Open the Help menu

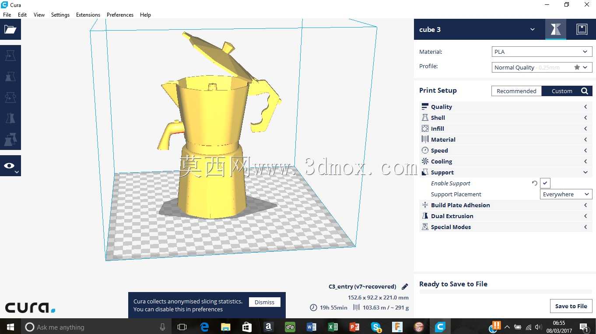[145, 14]
